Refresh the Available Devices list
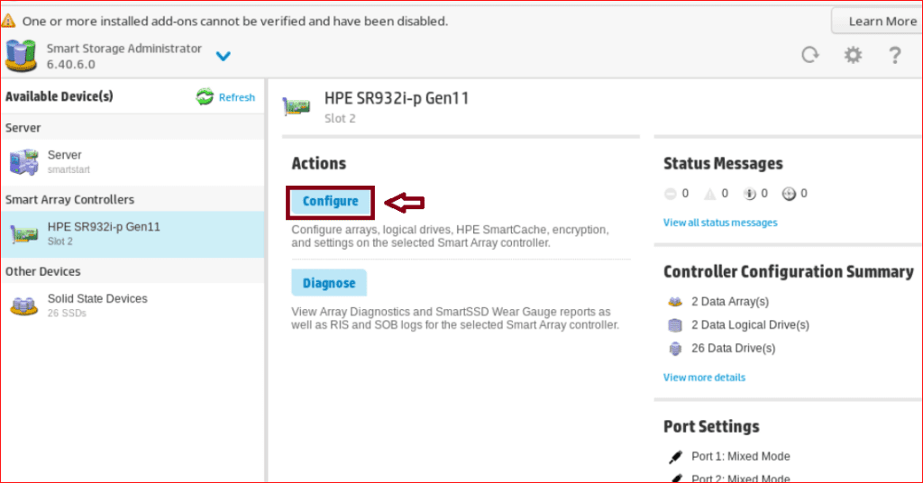Viewport: 923px width, 483px height. tap(226, 97)
